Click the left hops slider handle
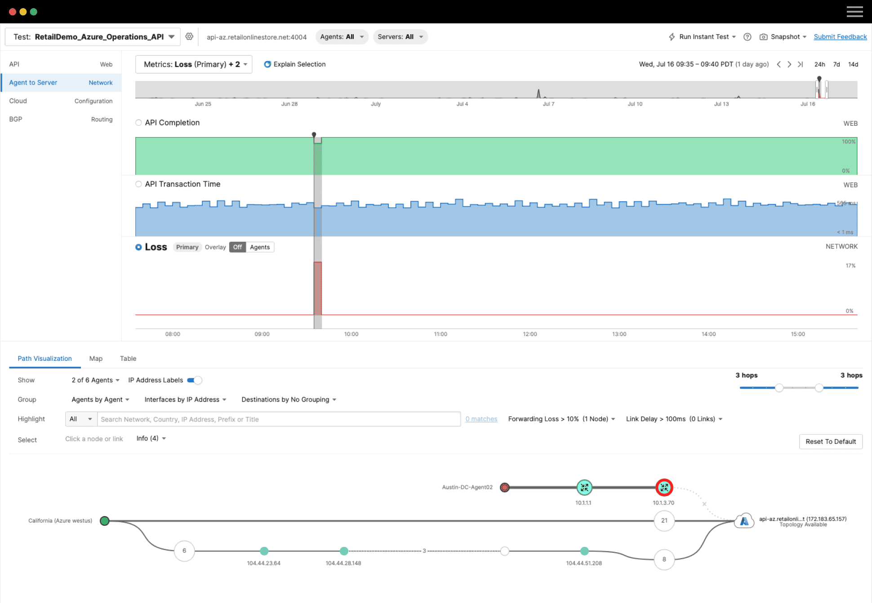872x603 pixels. click(x=779, y=388)
